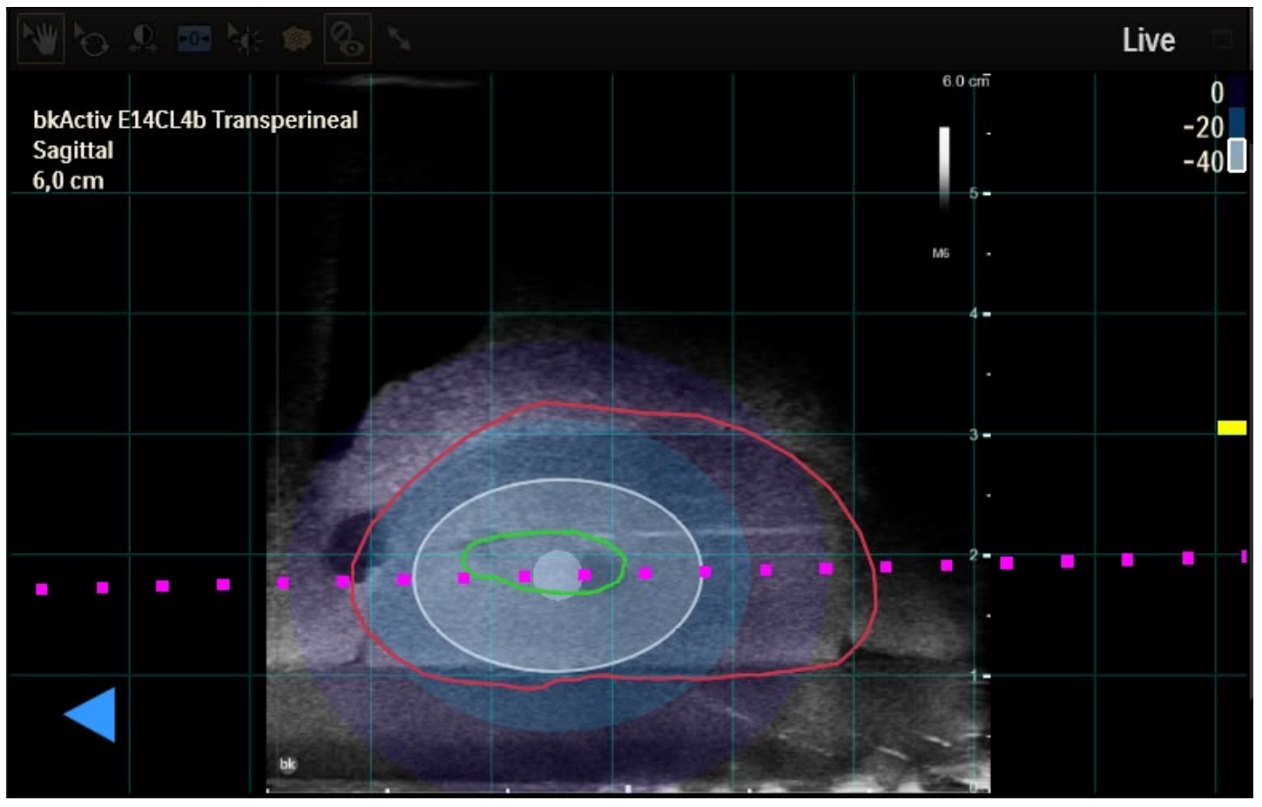1262x807 pixels.
Task: Click the blue zero-reset toolbar icon
Action: click(x=193, y=39)
